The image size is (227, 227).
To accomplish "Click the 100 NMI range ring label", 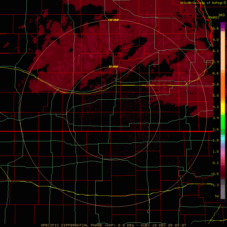I will coord(113,20).
